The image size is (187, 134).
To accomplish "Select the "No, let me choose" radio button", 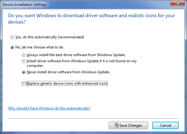I will (x=12, y=47).
